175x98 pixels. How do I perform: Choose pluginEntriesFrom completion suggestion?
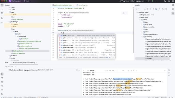point(87,53)
